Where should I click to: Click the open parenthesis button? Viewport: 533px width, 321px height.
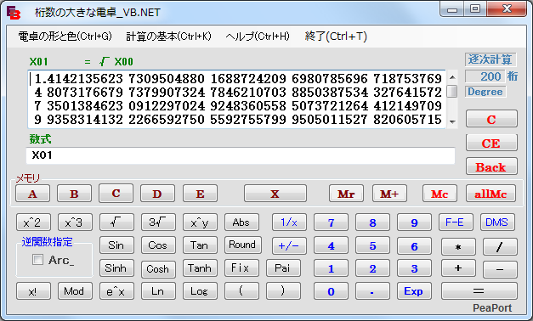pyautogui.click(x=241, y=291)
